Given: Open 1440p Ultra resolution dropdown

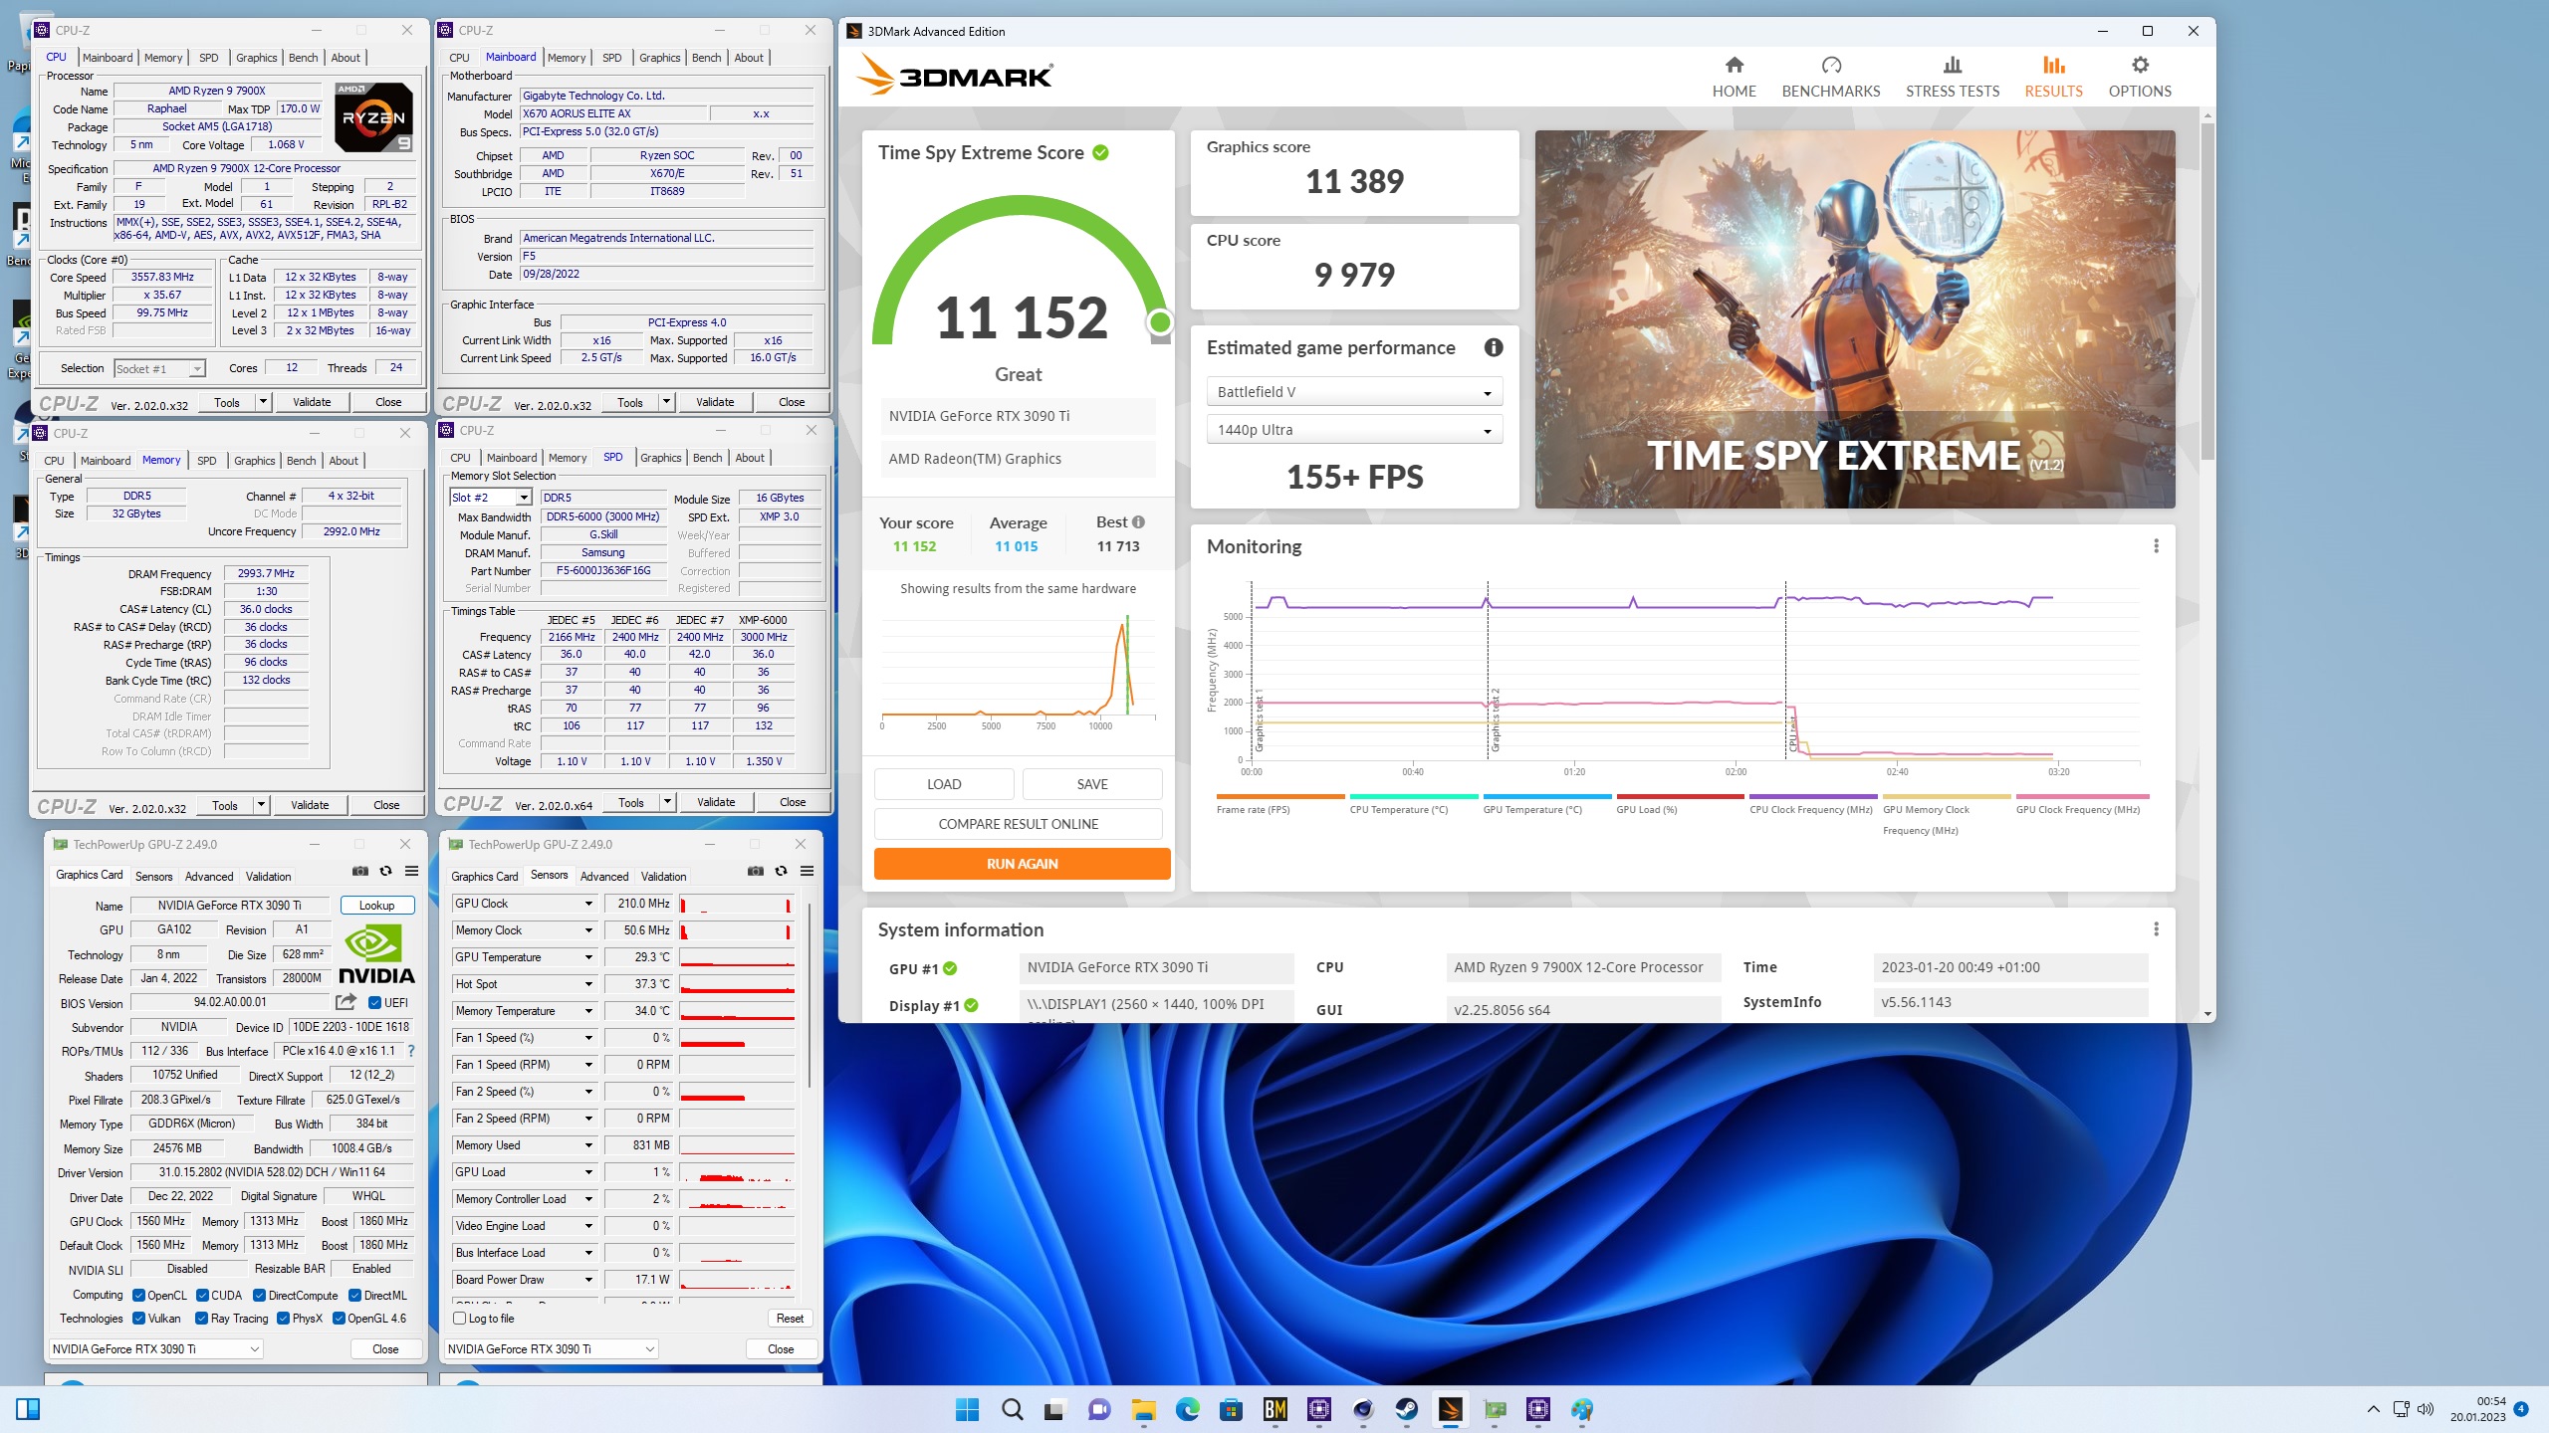Looking at the screenshot, I should pyautogui.click(x=1354, y=430).
